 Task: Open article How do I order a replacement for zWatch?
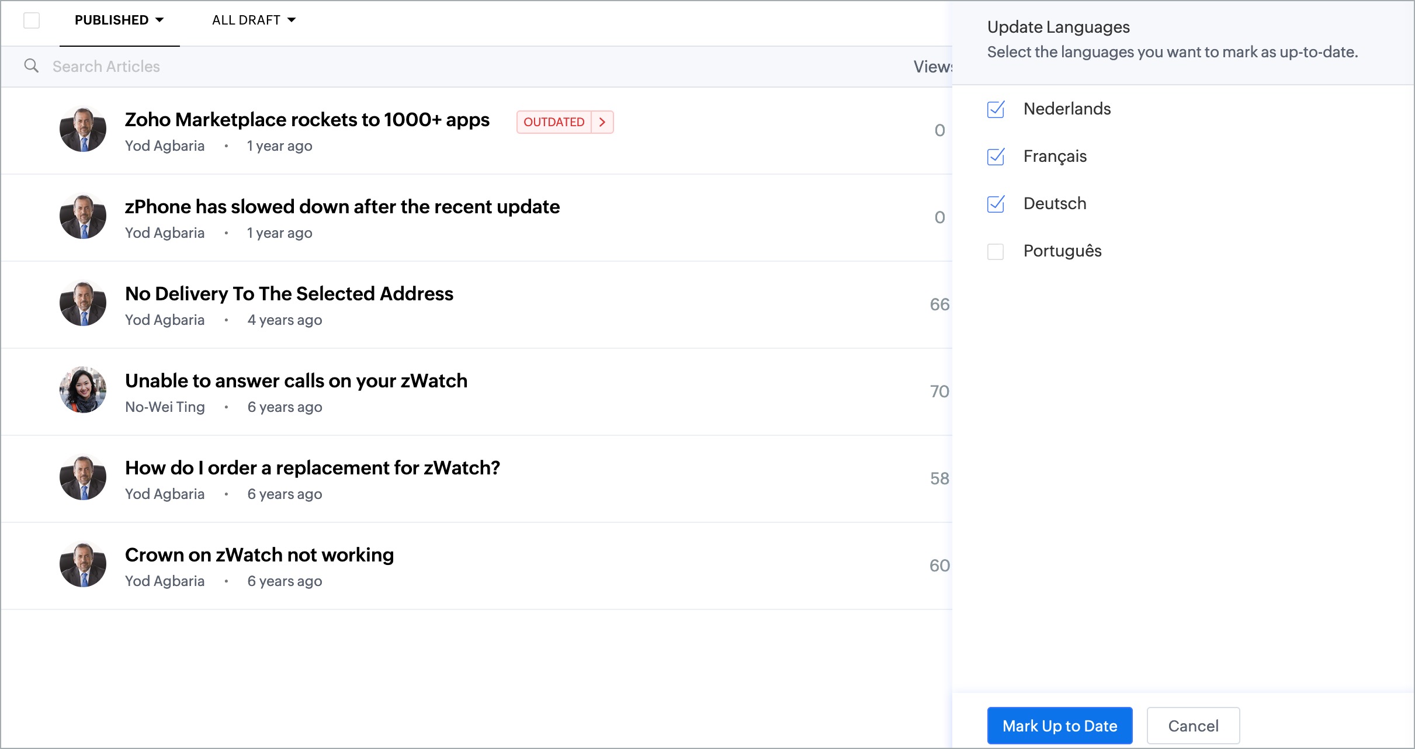[x=313, y=468]
